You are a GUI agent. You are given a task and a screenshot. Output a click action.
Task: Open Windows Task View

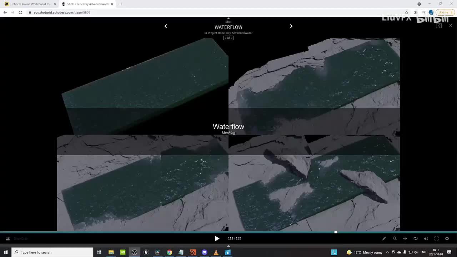point(99,252)
